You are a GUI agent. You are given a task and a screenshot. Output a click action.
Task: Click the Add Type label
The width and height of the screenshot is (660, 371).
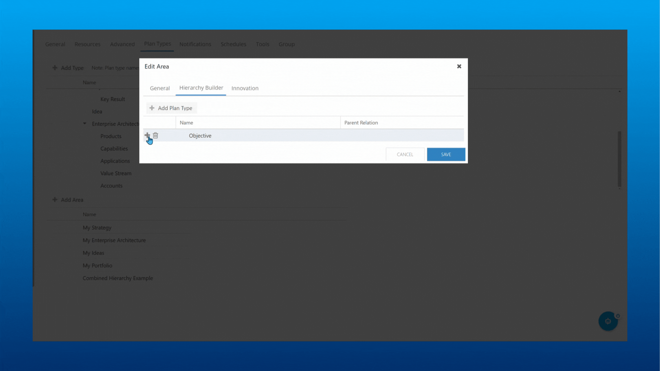coord(72,68)
